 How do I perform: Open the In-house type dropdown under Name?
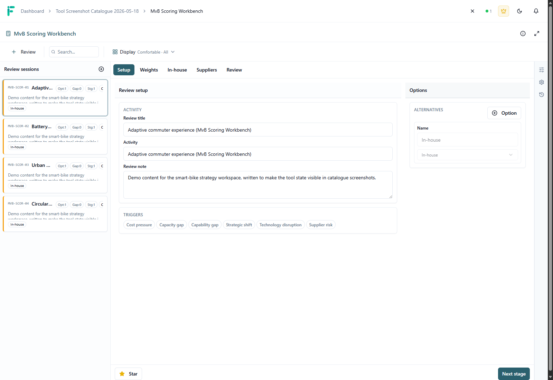click(x=467, y=155)
